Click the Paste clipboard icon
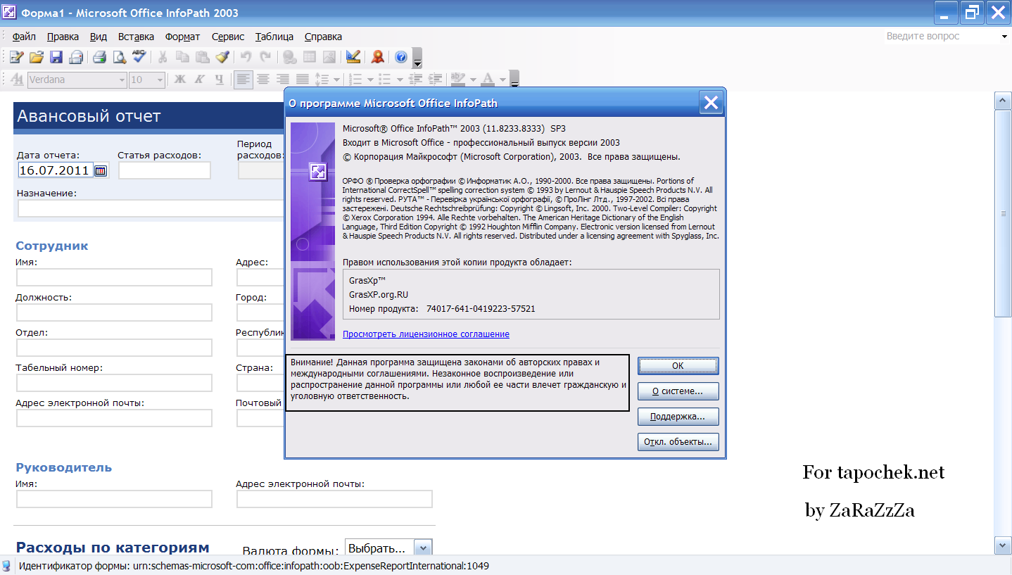The width and height of the screenshot is (1012, 575). click(x=202, y=58)
